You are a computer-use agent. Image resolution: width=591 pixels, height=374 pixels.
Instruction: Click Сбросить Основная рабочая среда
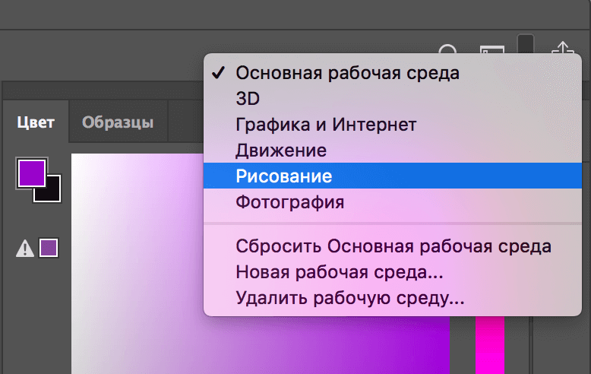click(x=393, y=246)
